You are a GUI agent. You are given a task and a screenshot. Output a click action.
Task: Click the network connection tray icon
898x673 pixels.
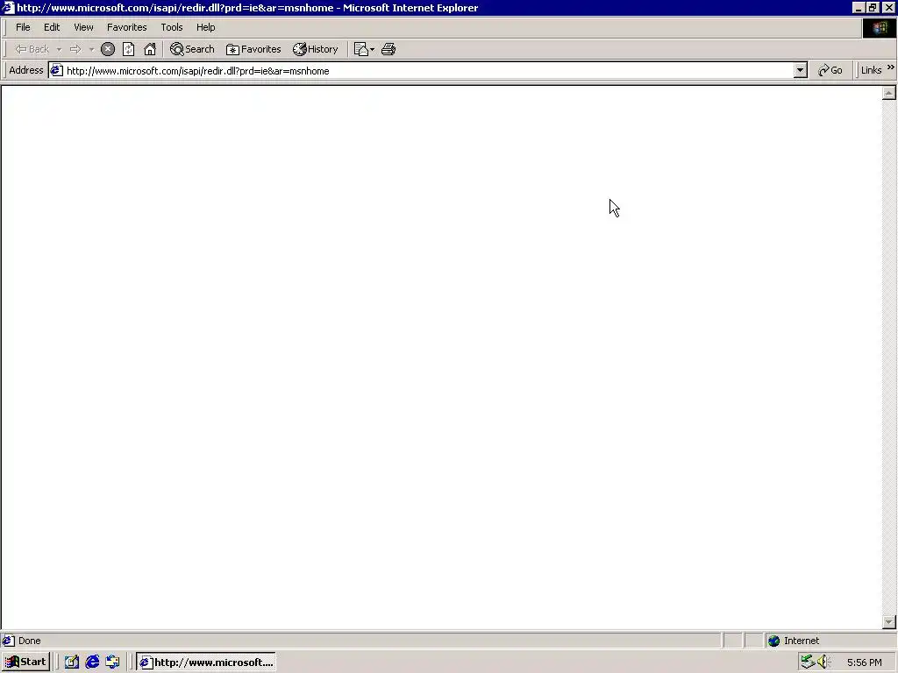[x=808, y=662]
